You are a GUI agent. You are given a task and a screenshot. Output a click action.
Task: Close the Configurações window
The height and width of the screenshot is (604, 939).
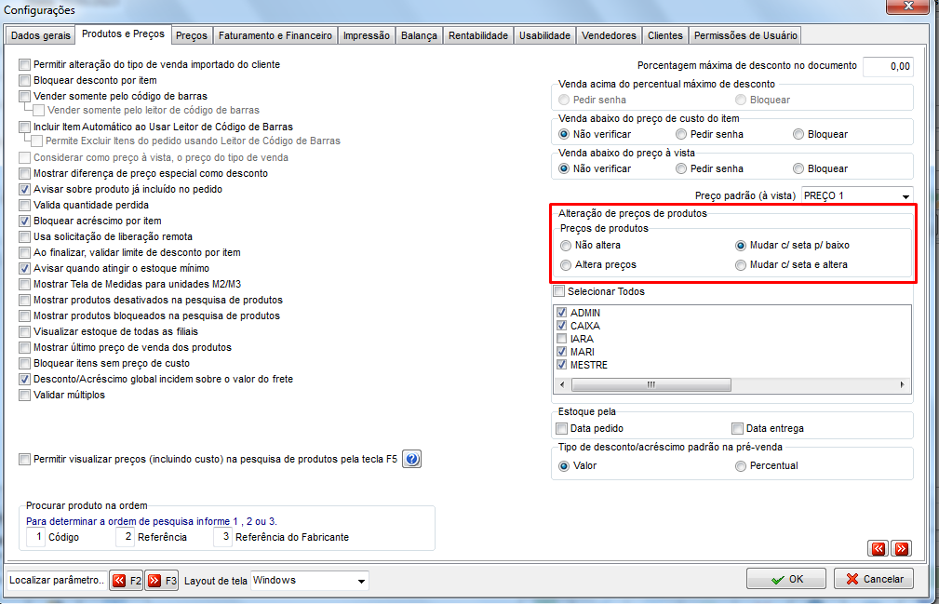(x=908, y=6)
